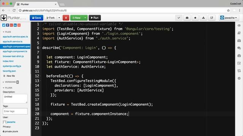Open app/login.component.ts file
This screenshot has height=136, width=243.
tap(15, 51)
